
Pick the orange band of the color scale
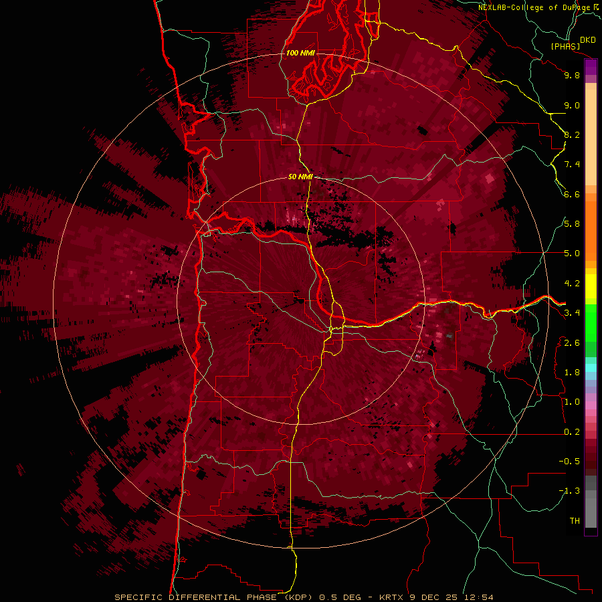click(x=591, y=230)
